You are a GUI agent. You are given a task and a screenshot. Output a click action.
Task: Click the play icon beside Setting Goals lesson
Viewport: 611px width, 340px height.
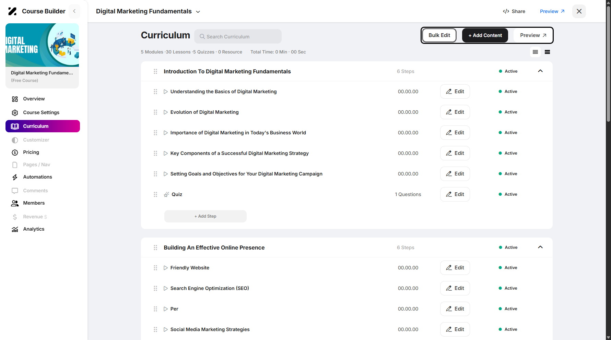point(166,174)
